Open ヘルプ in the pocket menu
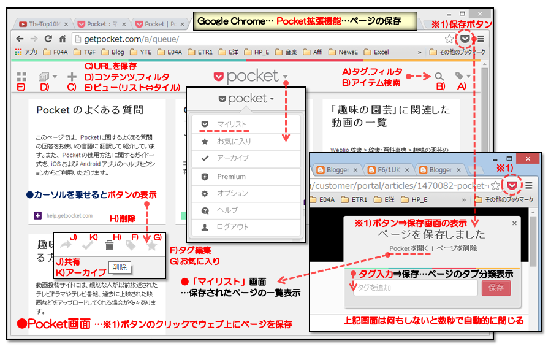The height and width of the screenshot is (349, 551). [x=246, y=210]
